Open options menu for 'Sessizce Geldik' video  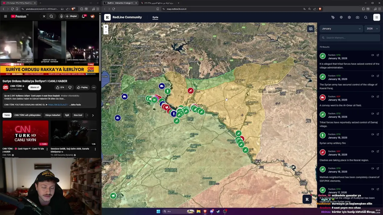click(x=95, y=149)
